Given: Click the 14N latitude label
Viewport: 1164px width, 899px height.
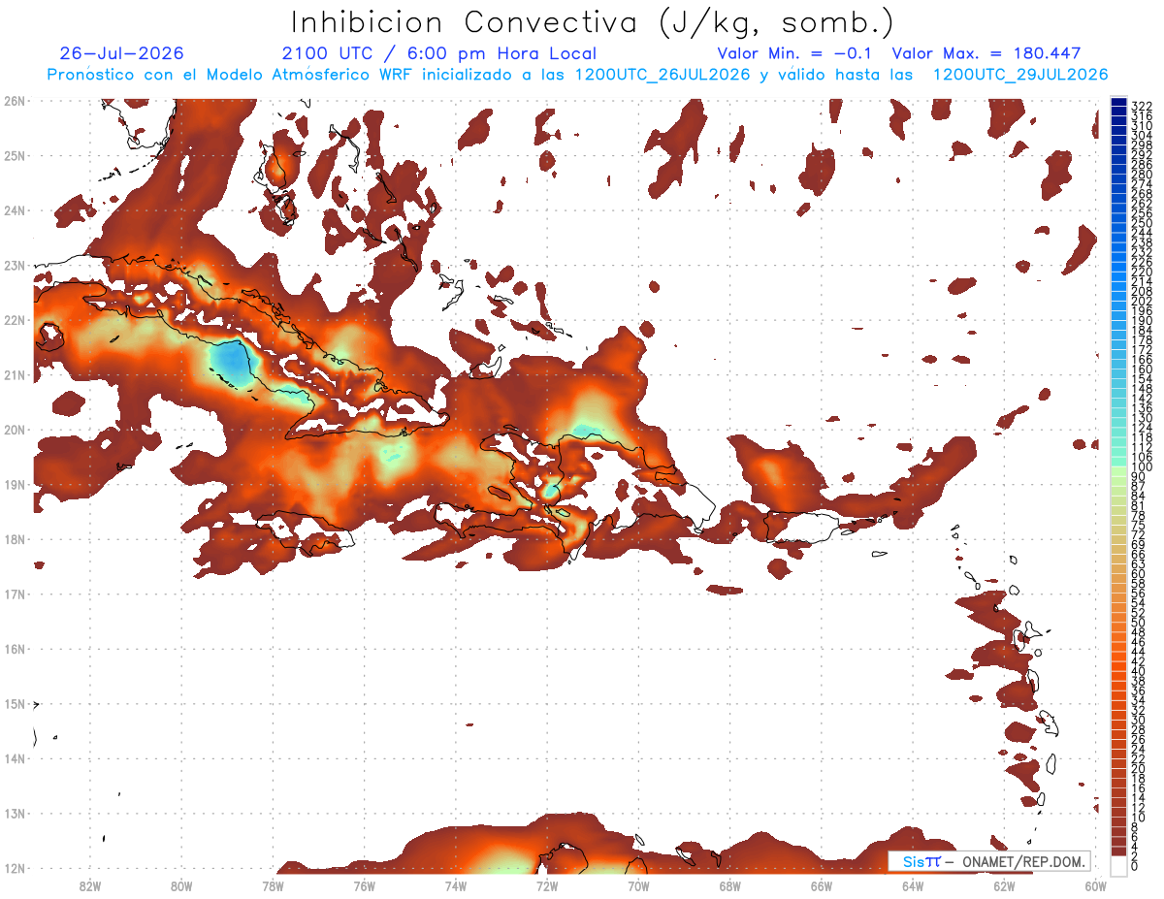Looking at the screenshot, I should 15,758.
